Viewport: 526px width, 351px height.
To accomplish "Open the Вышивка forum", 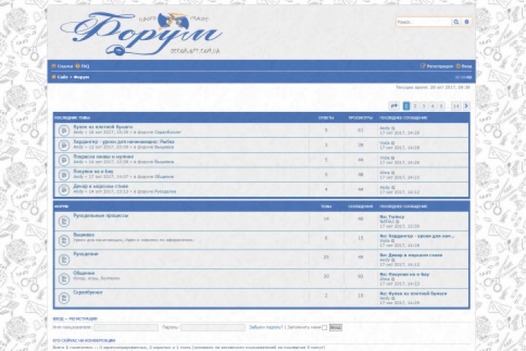I will click(x=84, y=235).
